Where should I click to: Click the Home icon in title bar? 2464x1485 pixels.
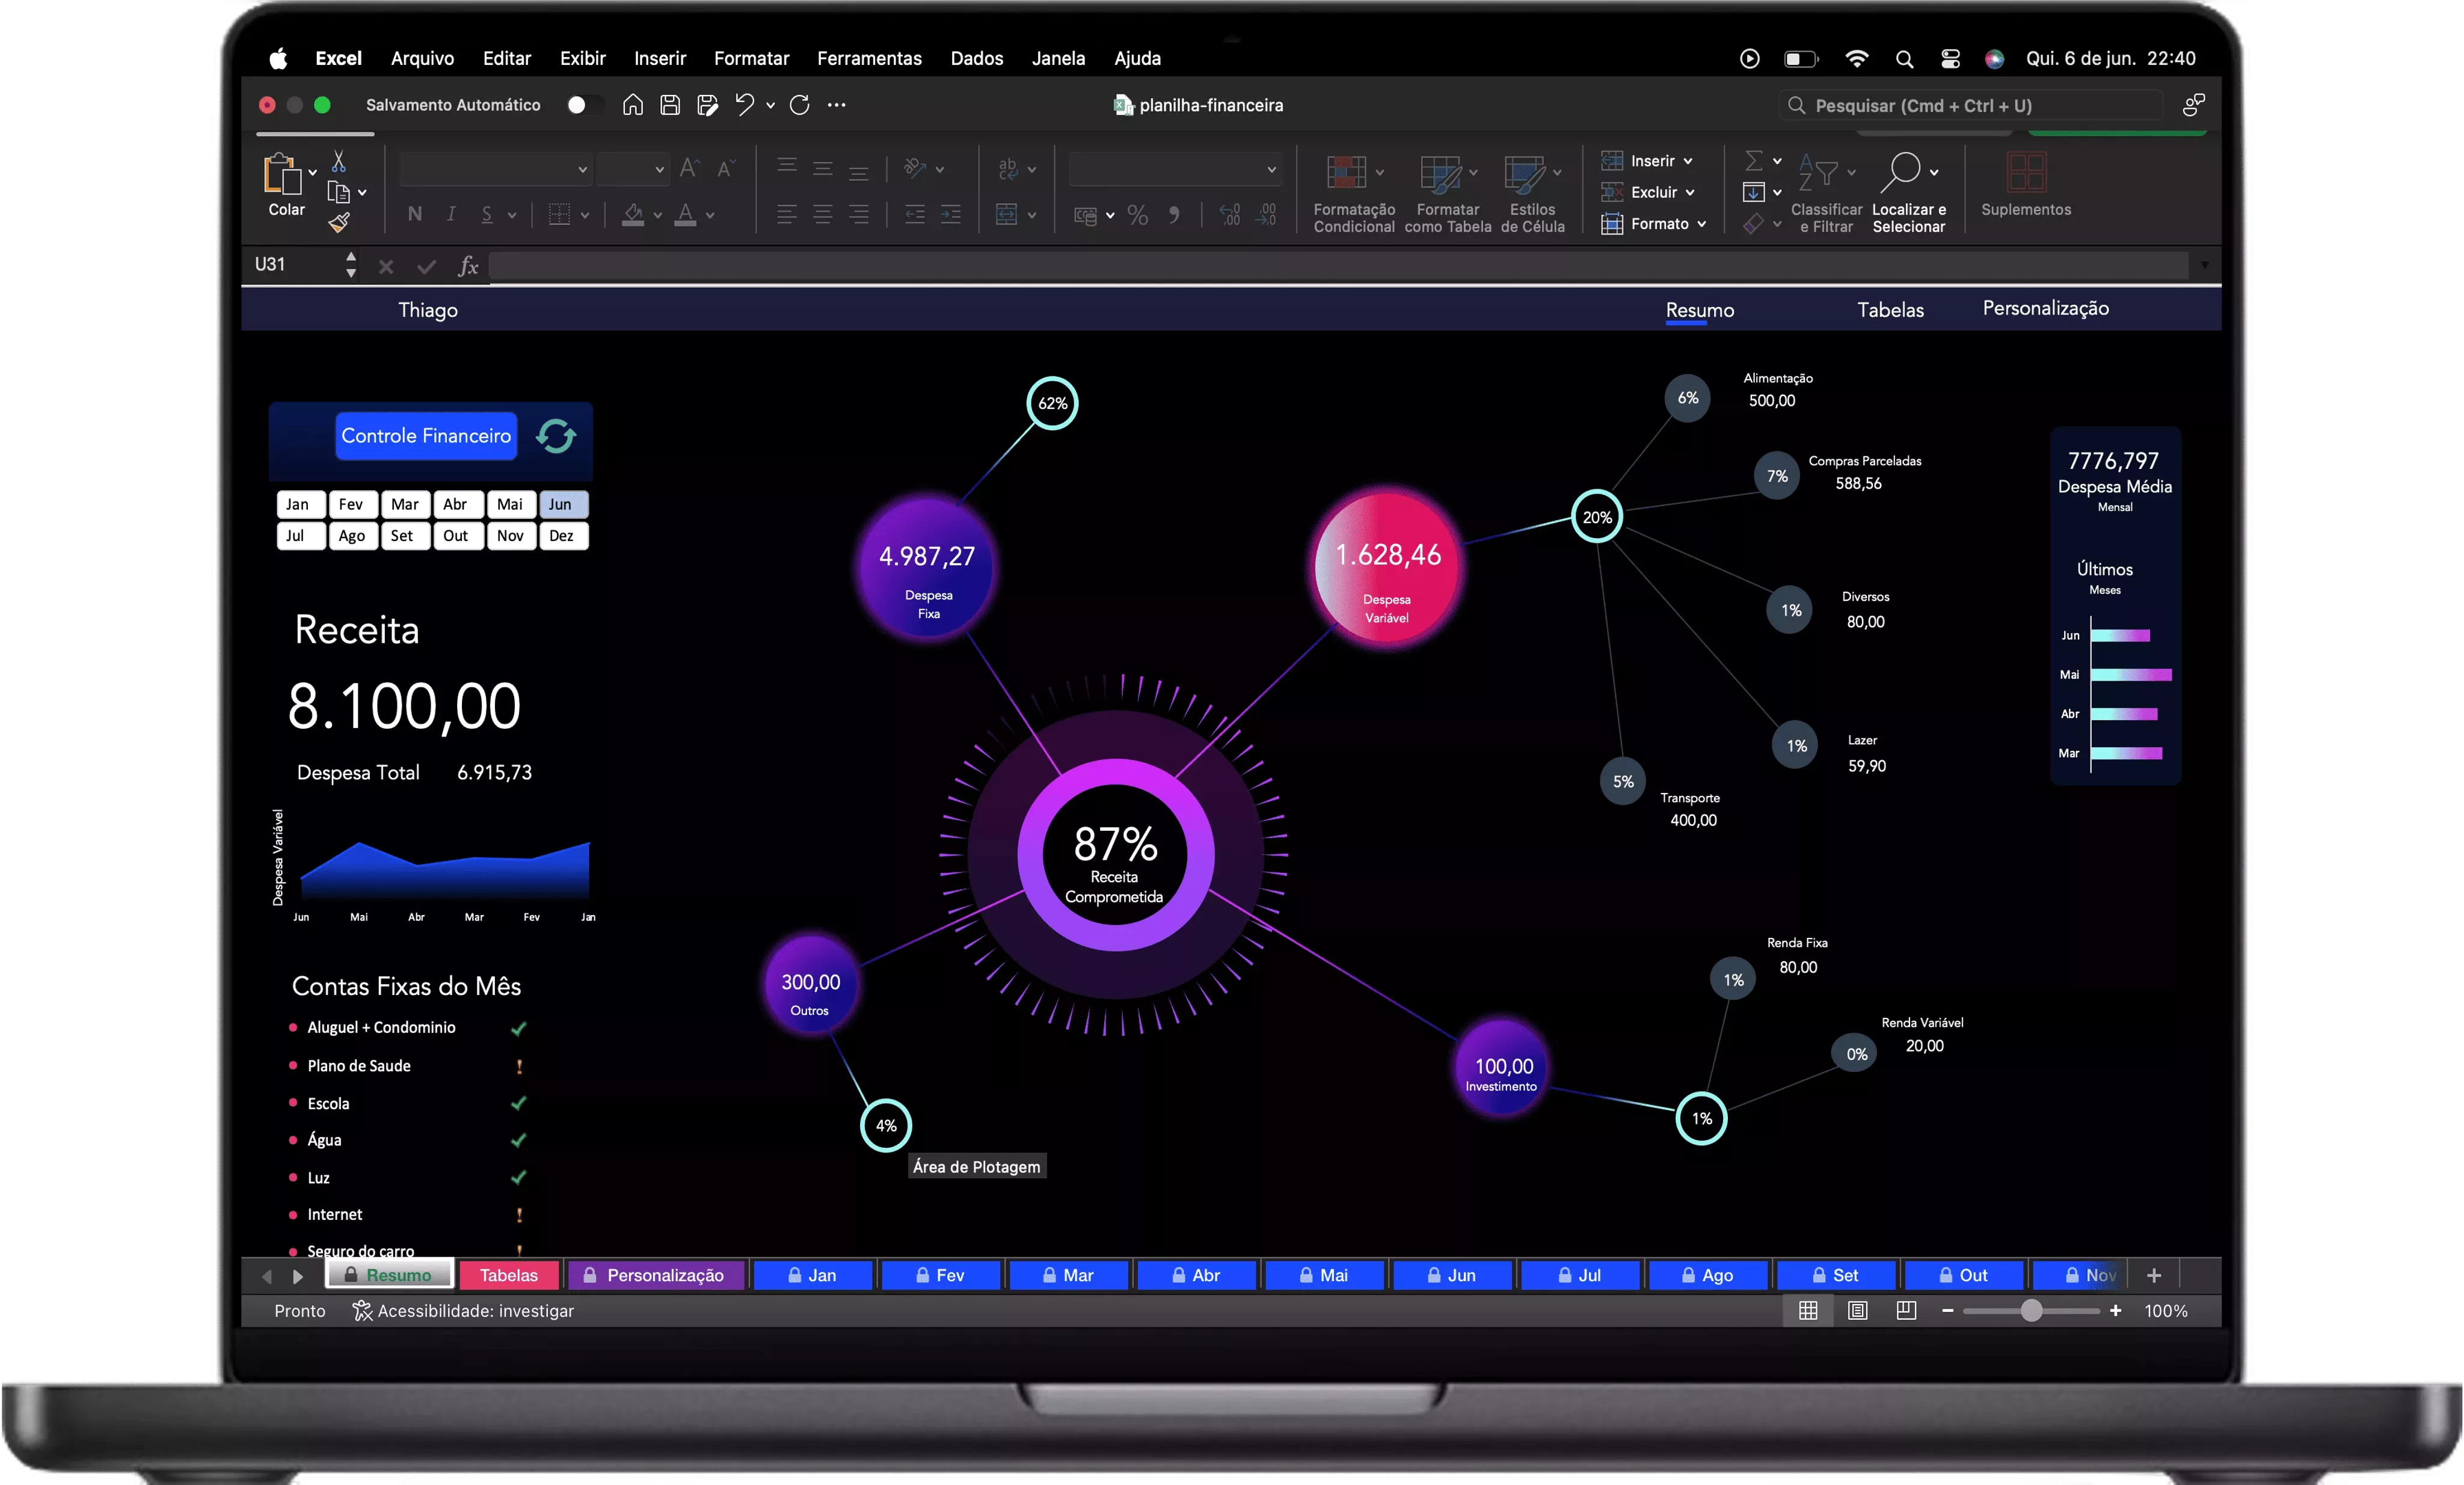tap(632, 105)
